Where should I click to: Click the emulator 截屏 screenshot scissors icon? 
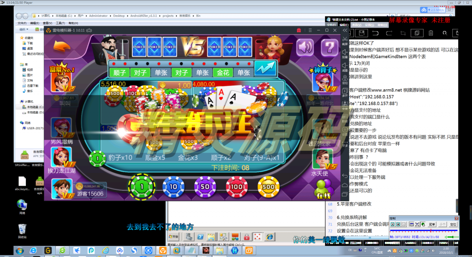(x=345, y=40)
